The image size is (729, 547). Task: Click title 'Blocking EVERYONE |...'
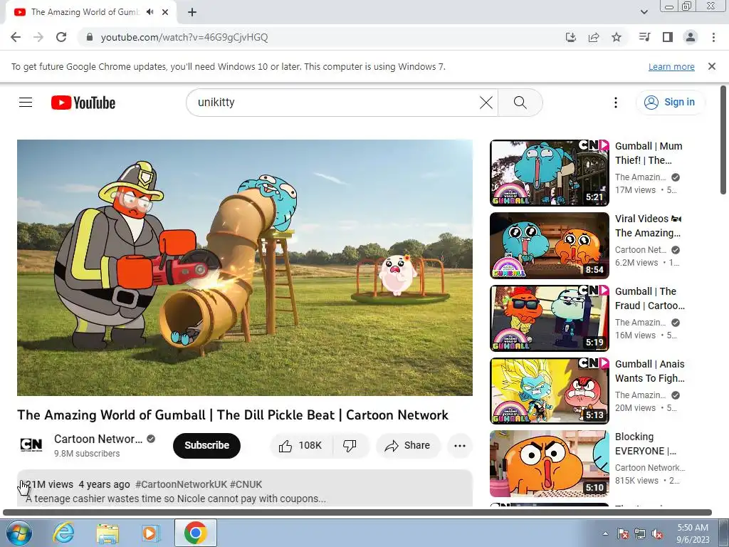pyautogui.click(x=645, y=443)
